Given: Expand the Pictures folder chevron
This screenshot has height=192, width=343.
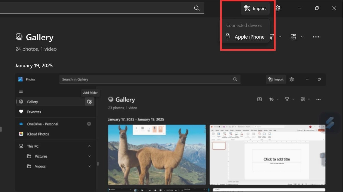Looking at the screenshot, I should (89, 156).
